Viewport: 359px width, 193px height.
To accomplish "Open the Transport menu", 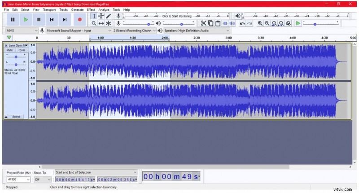I will [49, 9].
